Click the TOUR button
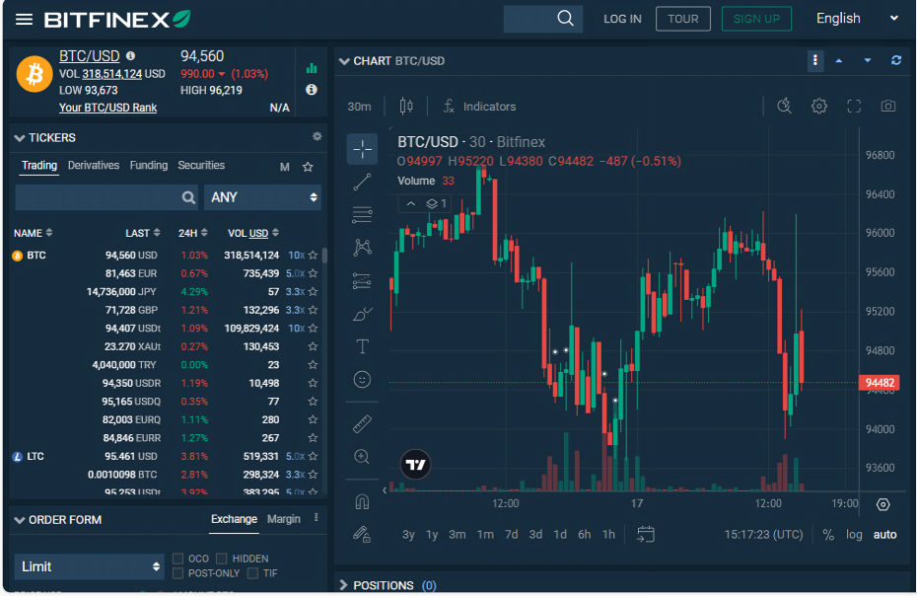 point(683,19)
